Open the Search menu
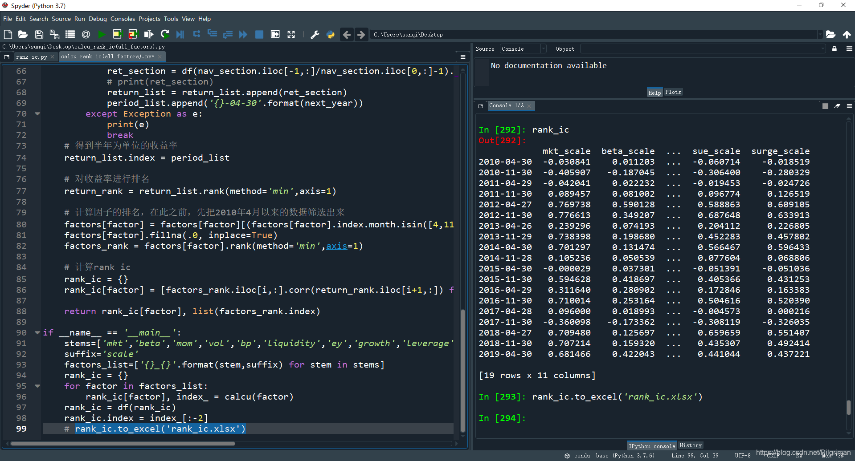 pos(38,19)
